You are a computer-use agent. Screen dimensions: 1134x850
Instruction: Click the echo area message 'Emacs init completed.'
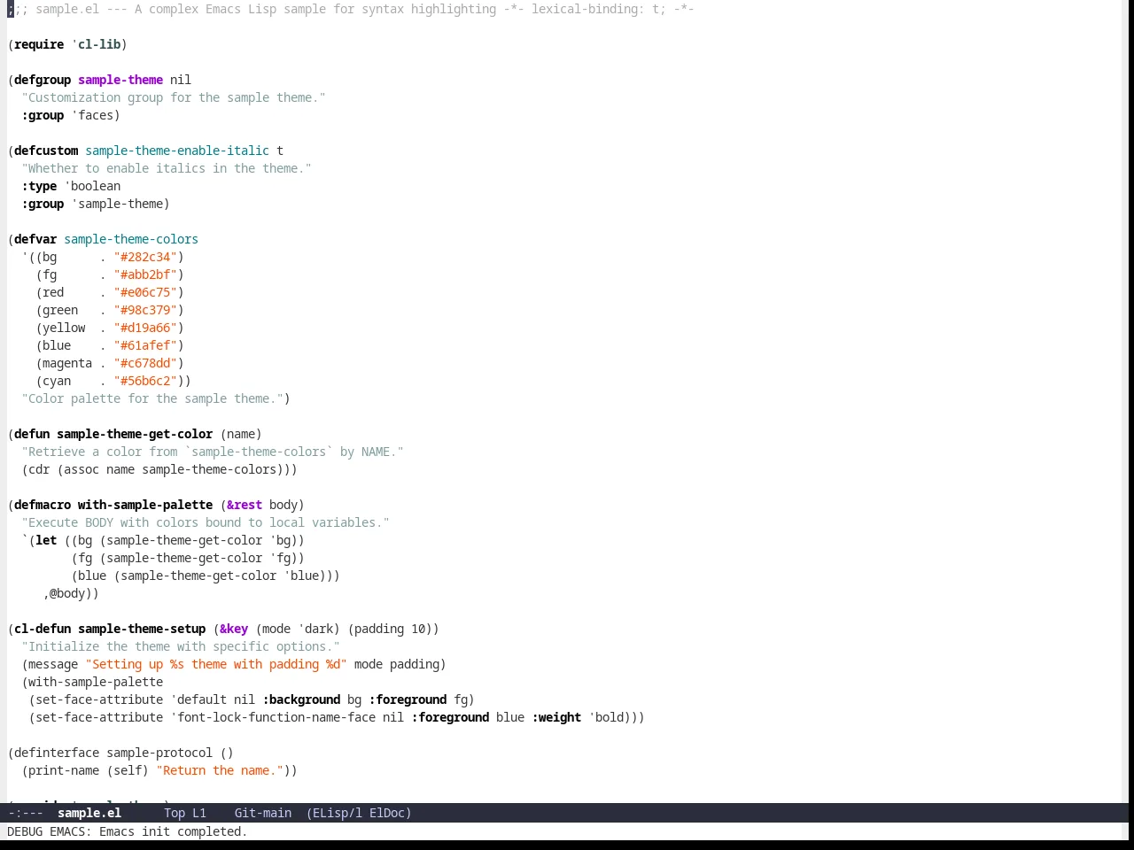174,831
